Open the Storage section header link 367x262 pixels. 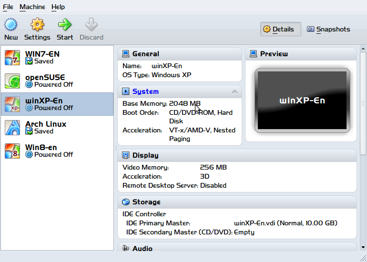click(146, 202)
